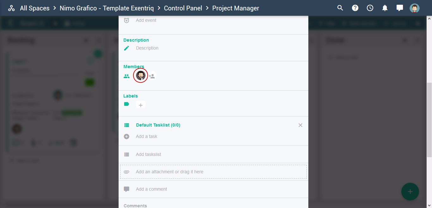The image size is (432, 208).
Task: Click Add taskslist
Action: click(148, 154)
